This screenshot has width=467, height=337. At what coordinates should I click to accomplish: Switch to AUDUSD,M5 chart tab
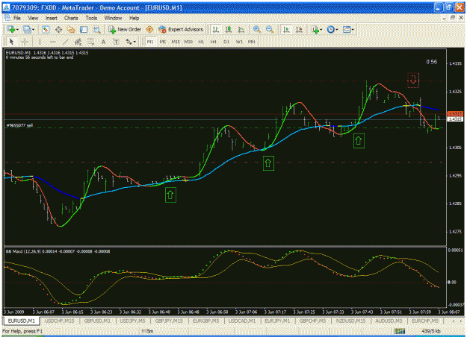389,321
